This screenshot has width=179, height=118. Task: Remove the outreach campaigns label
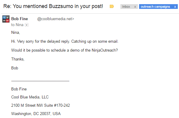(x=175, y=7)
